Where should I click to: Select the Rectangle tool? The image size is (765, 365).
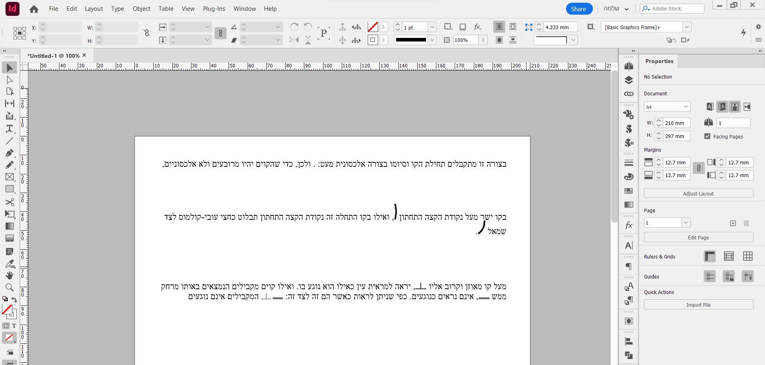coord(10,189)
